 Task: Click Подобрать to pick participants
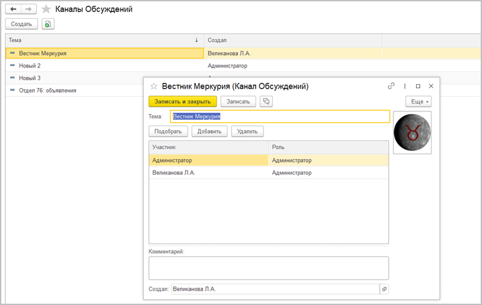tap(168, 131)
